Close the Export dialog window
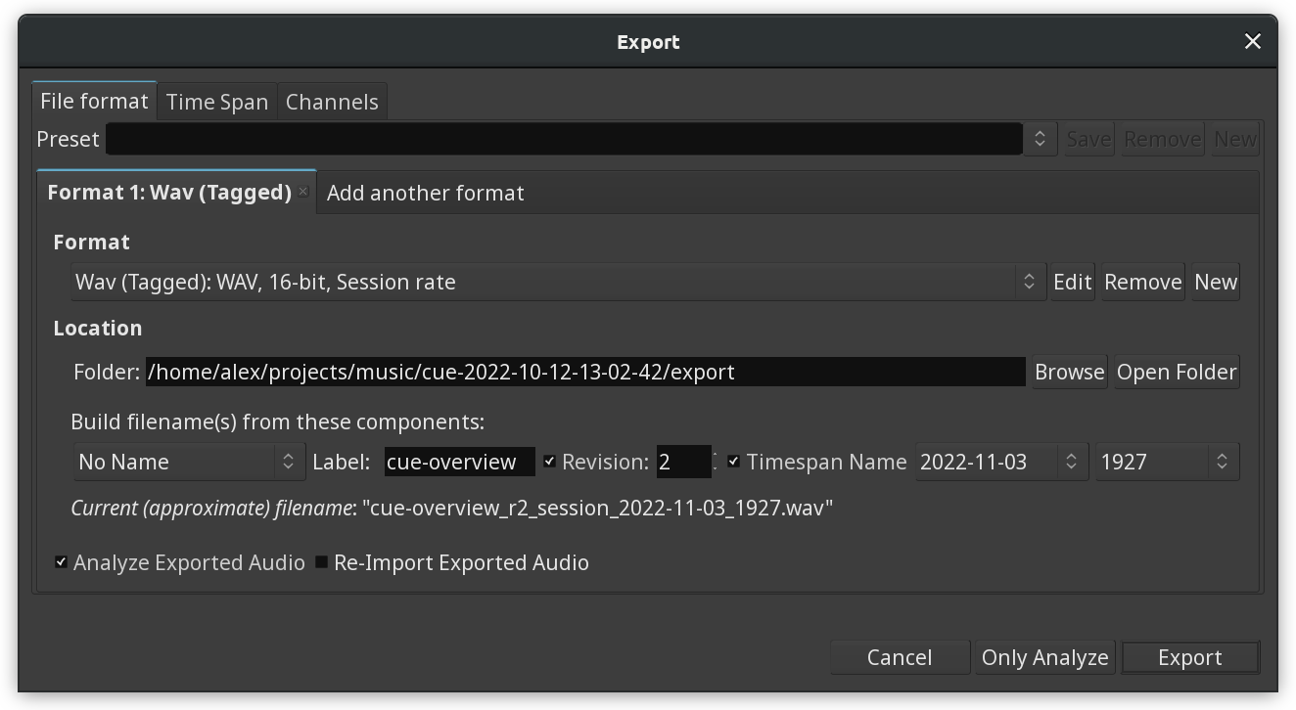 coord(1252,41)
